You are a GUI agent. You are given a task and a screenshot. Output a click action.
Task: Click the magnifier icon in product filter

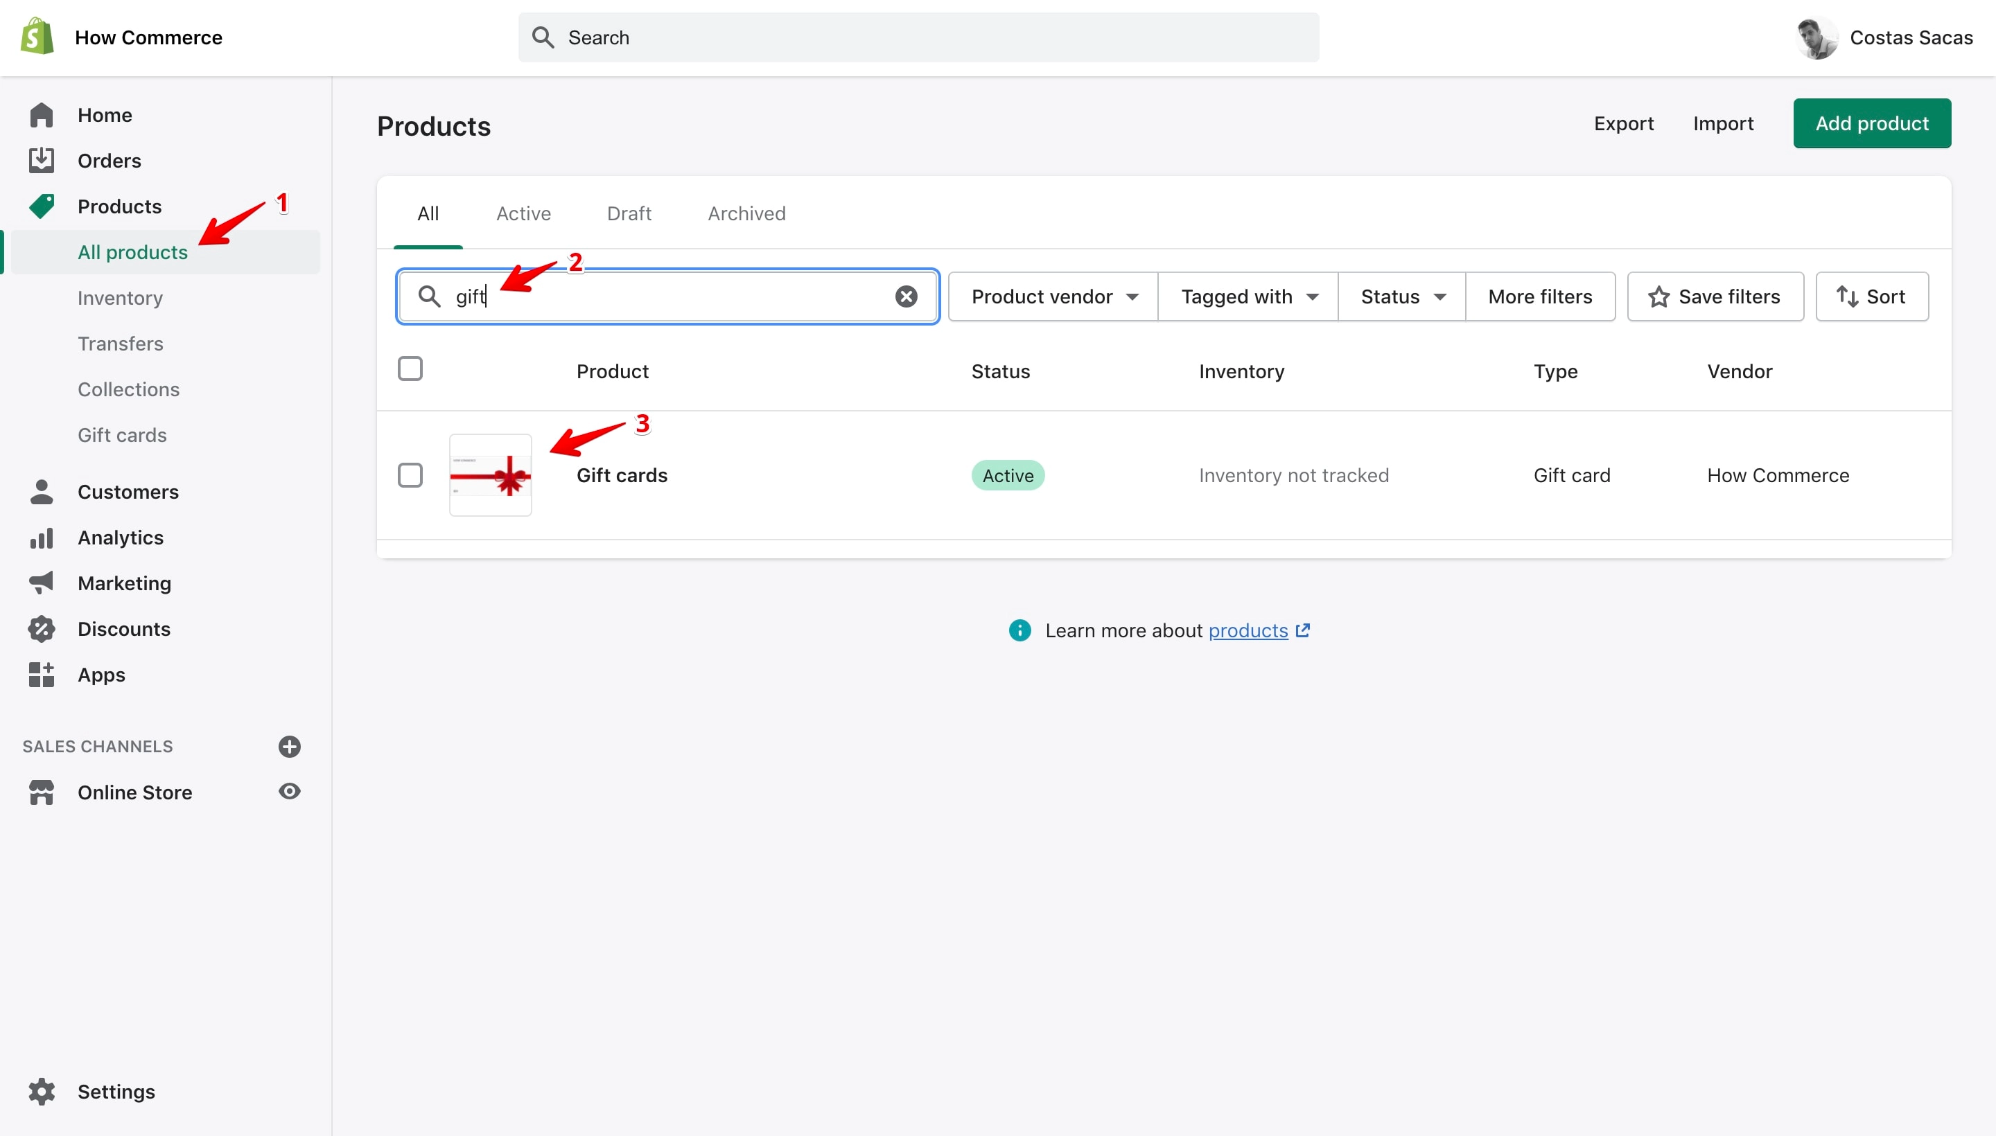click(429, 296)
